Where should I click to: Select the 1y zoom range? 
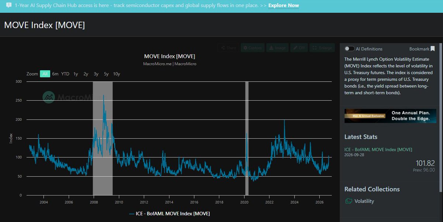[76, 74]
